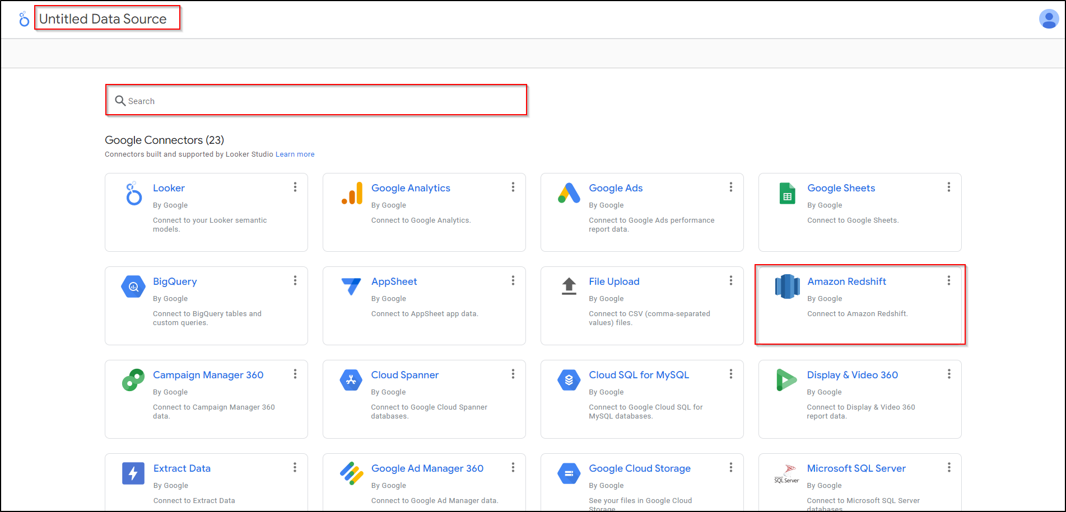Open more options for Google Ad Manager 360
The width and height of the screenshot is (1066, 512).
click(513, 468)
